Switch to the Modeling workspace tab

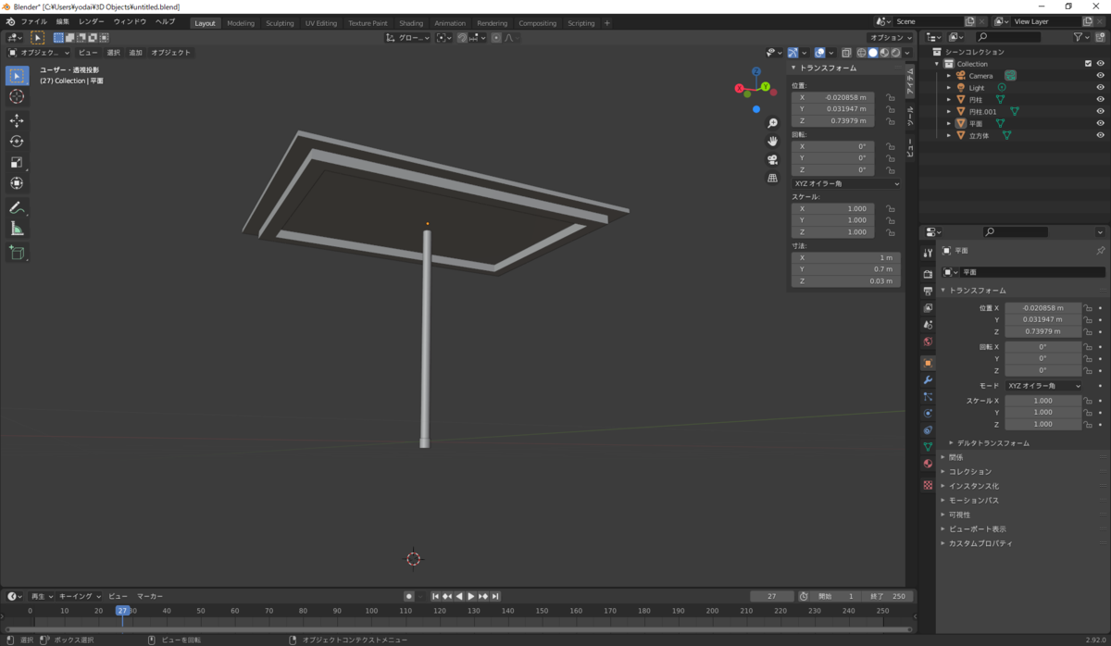click(241, 23)
